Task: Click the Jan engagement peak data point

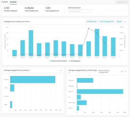Action: (89, 28)
